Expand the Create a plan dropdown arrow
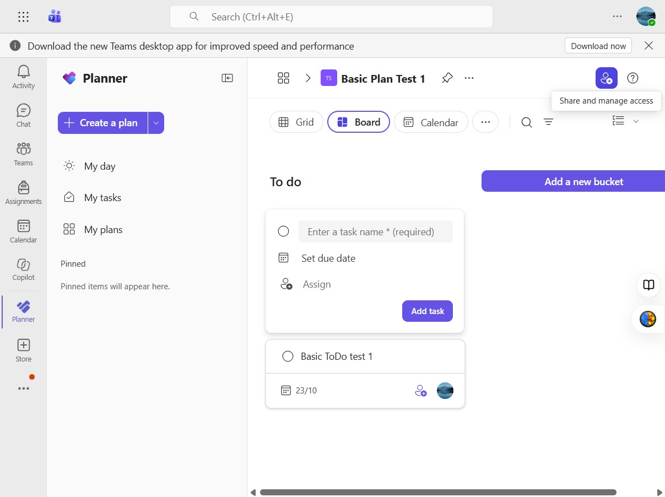Screen dimensions: 665x497 point(156,123)
